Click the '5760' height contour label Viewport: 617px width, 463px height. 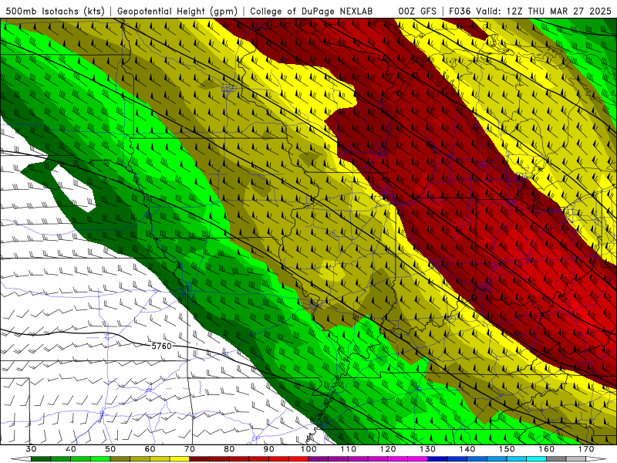tap(162, 346)
